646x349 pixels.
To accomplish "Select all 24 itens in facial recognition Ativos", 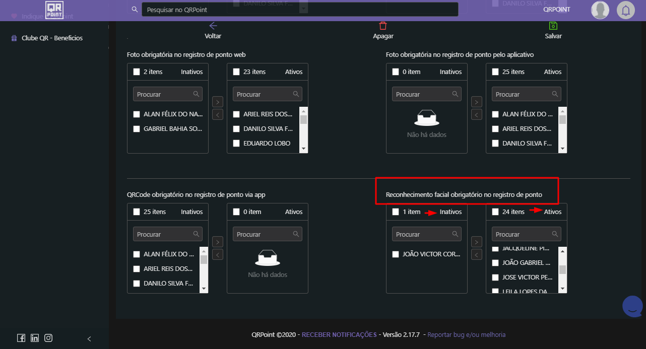I will point(495,212).
